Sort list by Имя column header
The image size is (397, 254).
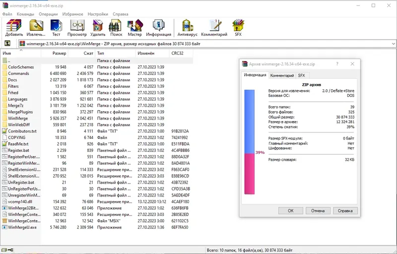click(21, 53)
